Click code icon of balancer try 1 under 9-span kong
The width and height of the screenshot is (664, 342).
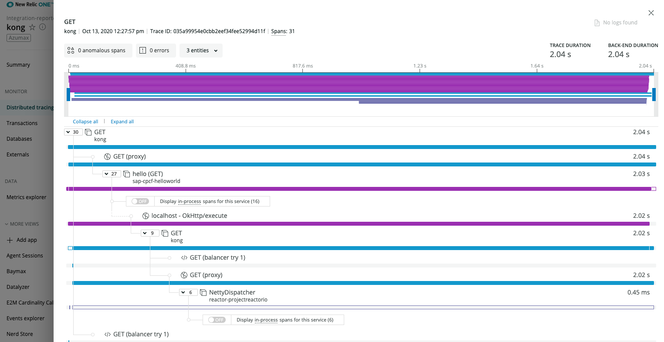coord(184,258)
